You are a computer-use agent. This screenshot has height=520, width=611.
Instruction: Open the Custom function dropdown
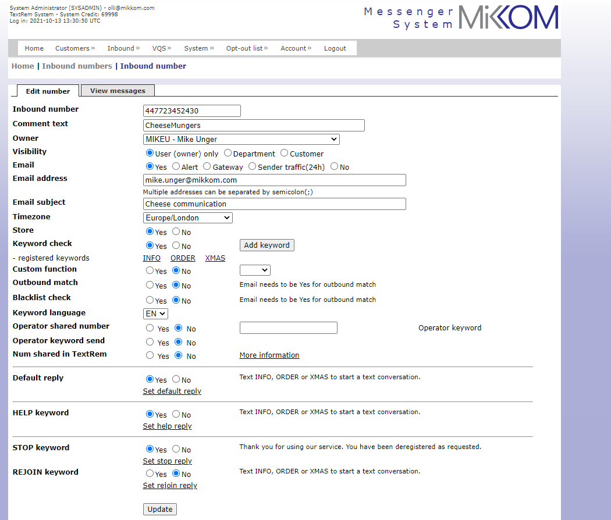coord(255,270)
